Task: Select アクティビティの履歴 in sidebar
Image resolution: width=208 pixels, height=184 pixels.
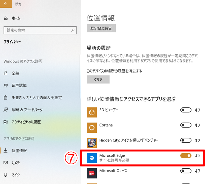Action: click(26, 122)
